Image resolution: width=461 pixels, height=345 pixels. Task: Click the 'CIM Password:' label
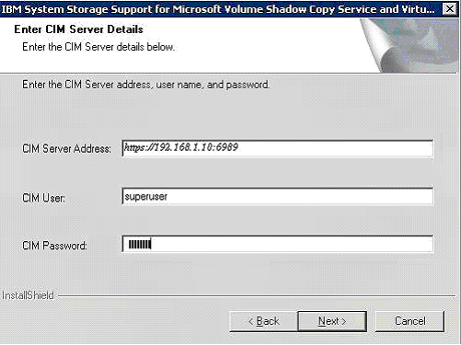[54, 246]
